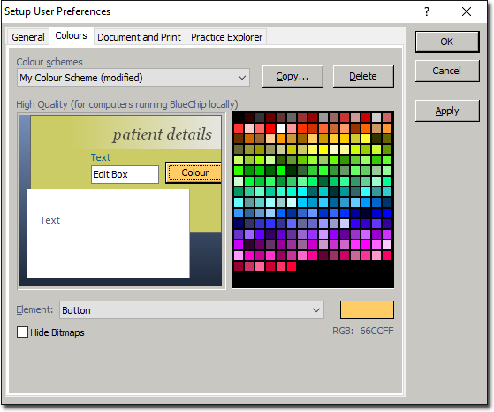The image size is (494, 412).
Task: Tick the Hide Bitmaps checkbox
Action: pos(22,332)
